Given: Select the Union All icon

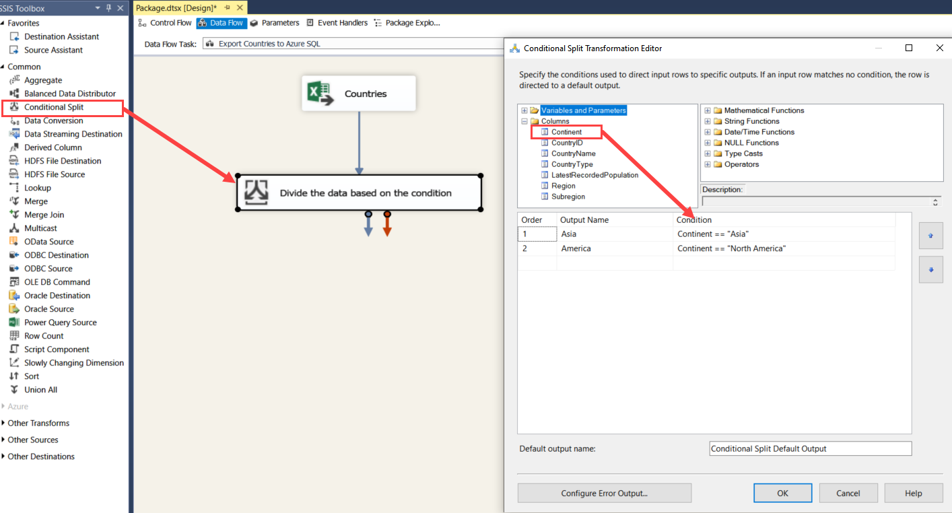Looking at the screenshot, I should point(14,390).
